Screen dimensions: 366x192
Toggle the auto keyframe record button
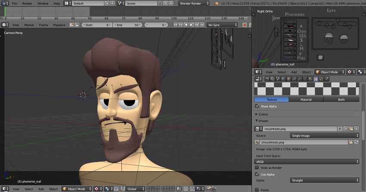point(245,25)
